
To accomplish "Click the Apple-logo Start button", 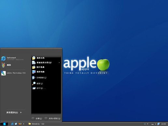I will (x=4, y=124).
